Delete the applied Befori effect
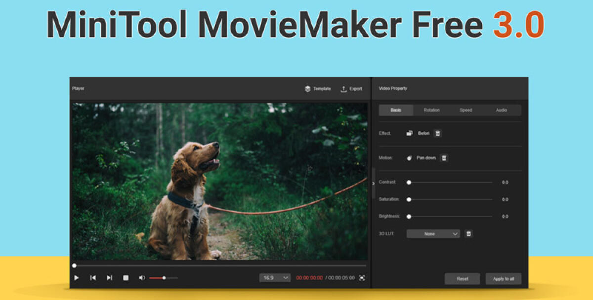593x300 pixels. (x=438, y=133)
